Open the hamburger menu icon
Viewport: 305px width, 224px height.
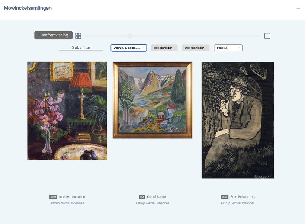[x=298, y=8]
